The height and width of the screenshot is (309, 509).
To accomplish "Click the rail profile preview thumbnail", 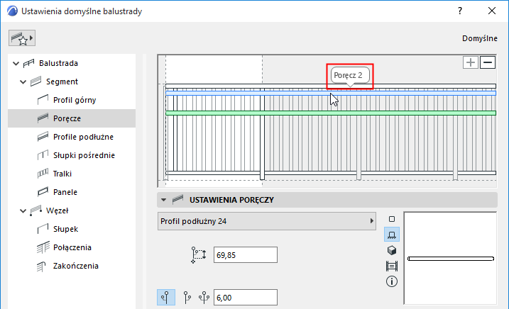I will [450, 259].
